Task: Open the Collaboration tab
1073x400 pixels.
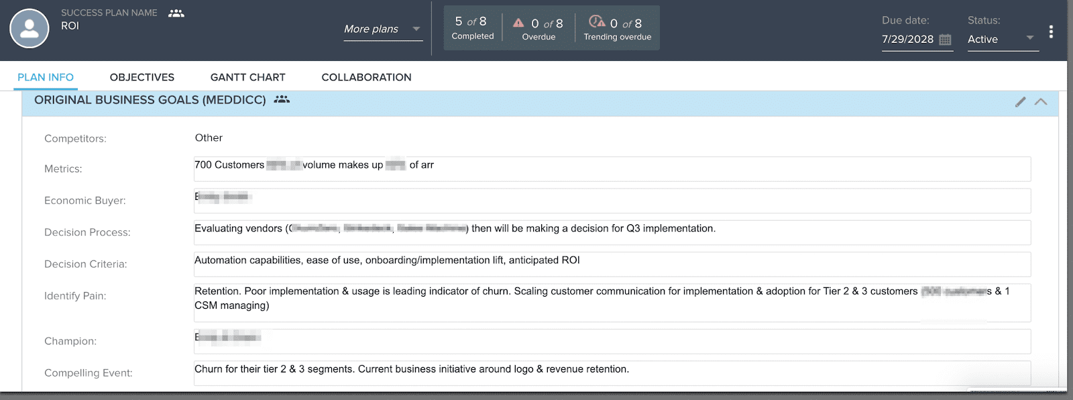Action: tap(366, 77)
